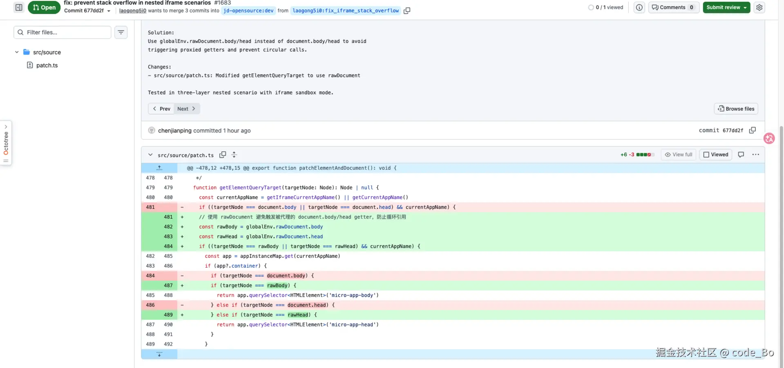
Task: Copy the head branch name icon
Action: coord(407,11)
